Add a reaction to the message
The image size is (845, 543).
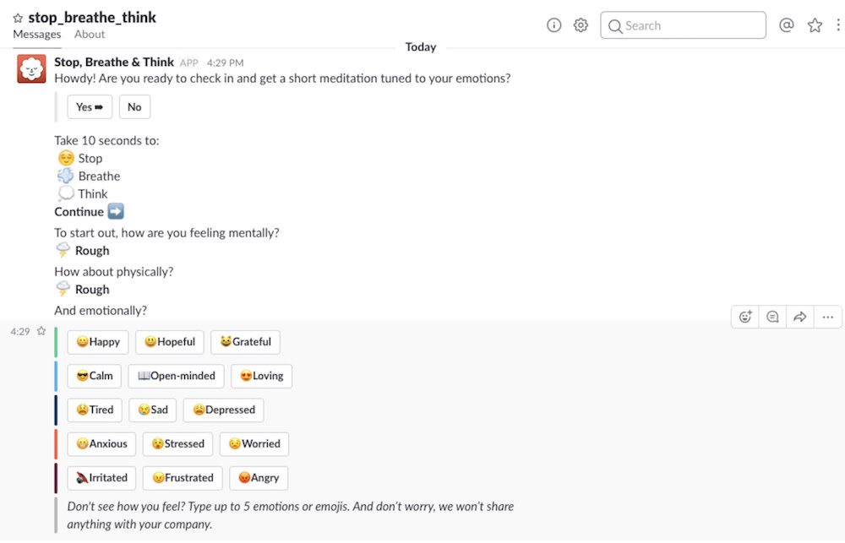tap(745, 318)
